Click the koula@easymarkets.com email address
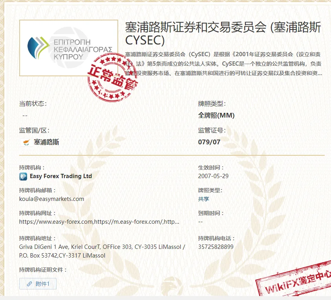This screenshot has width=331, height=300. click(51, 199)
